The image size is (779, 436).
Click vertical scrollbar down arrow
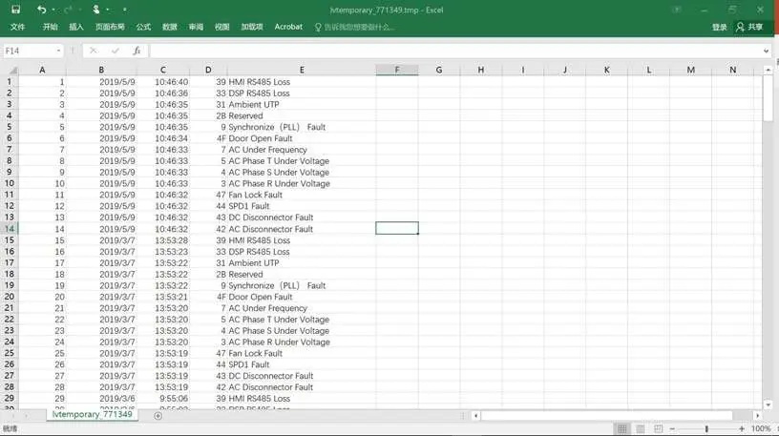[x=768, y=405]
